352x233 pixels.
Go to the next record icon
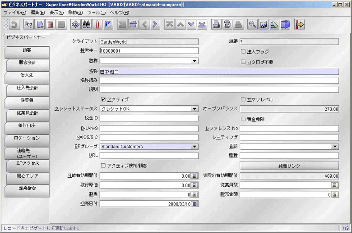tap(191, 24)
